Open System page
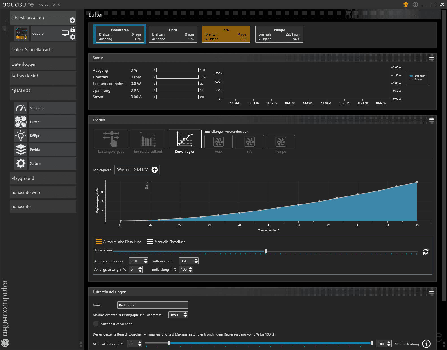 52,163
